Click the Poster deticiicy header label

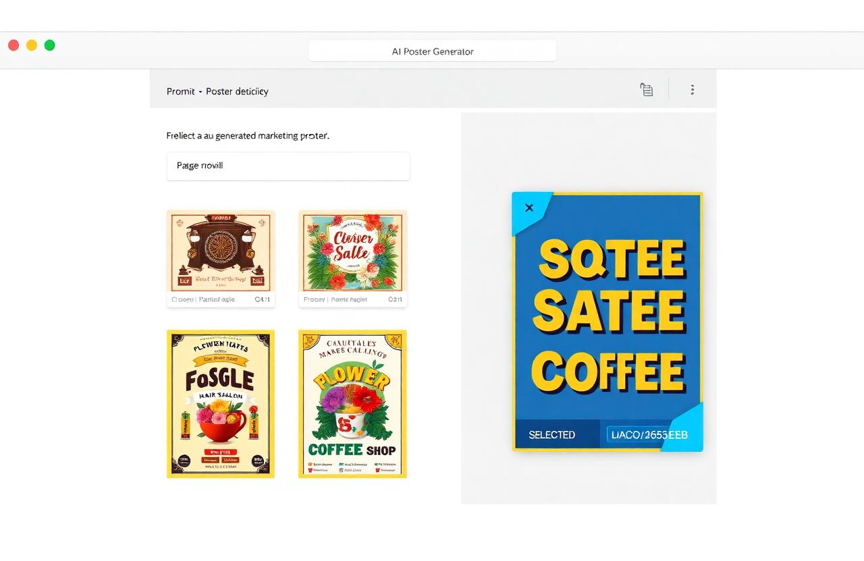(237, 92)
